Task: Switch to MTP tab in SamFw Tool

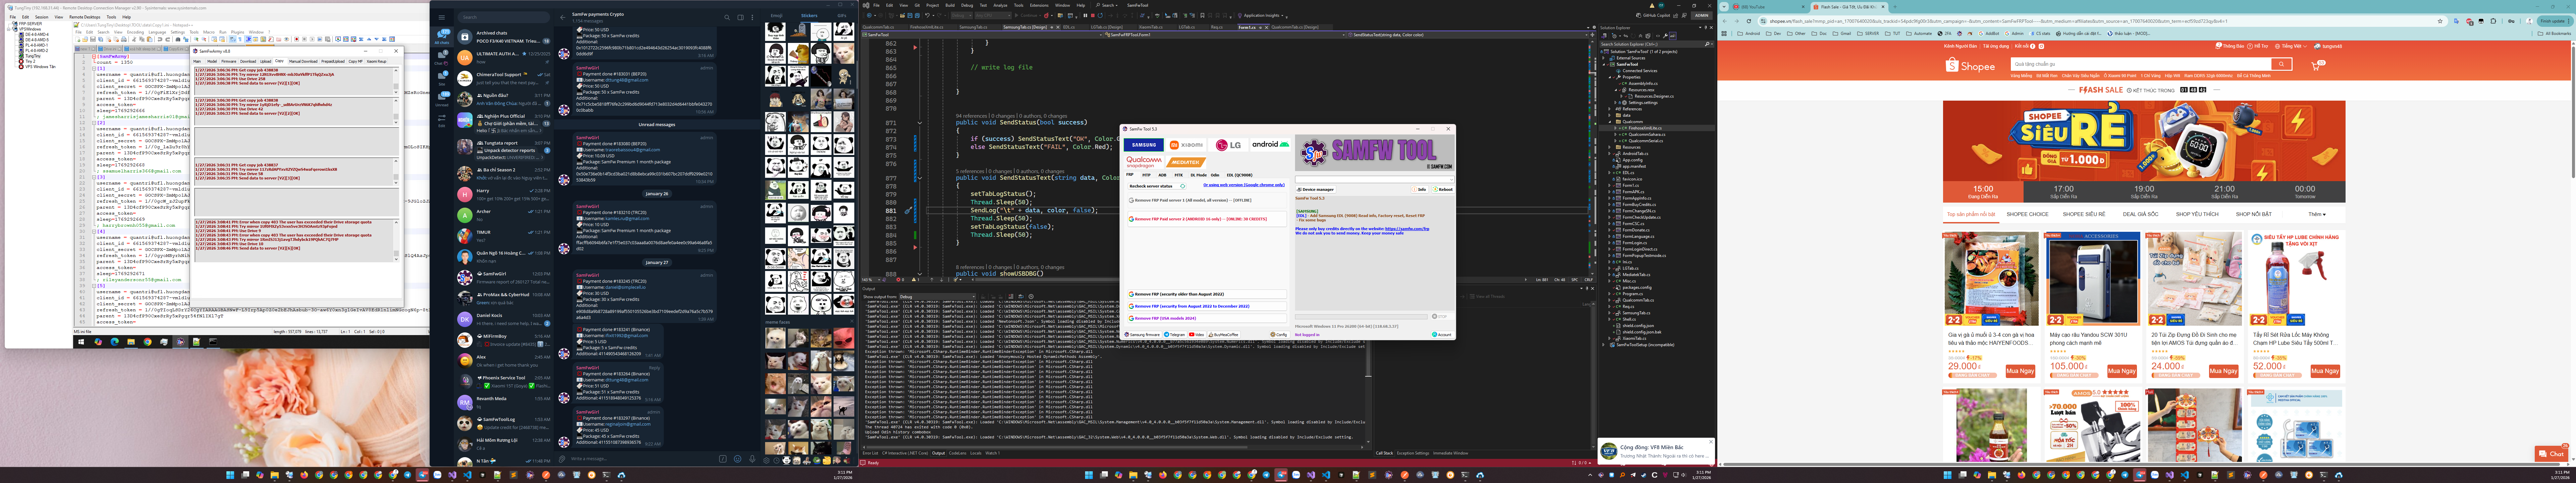Action: (x=1147, y=175)
